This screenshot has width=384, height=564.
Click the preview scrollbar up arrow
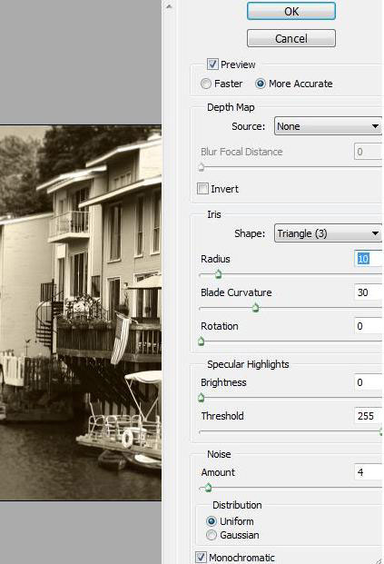coord(169,5)
